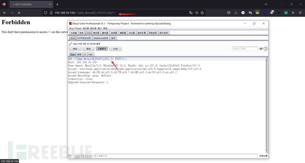
Task: Click the black hat extension icon
Action: (279, 13)
